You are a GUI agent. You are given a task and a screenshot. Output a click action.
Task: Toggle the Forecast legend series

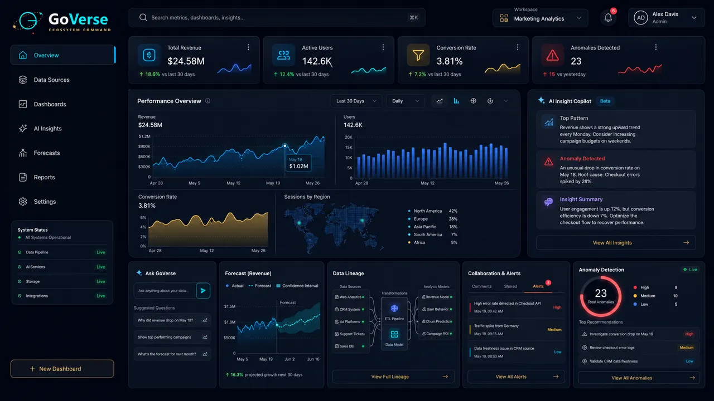pyautogui.click(x=260, y=286)
